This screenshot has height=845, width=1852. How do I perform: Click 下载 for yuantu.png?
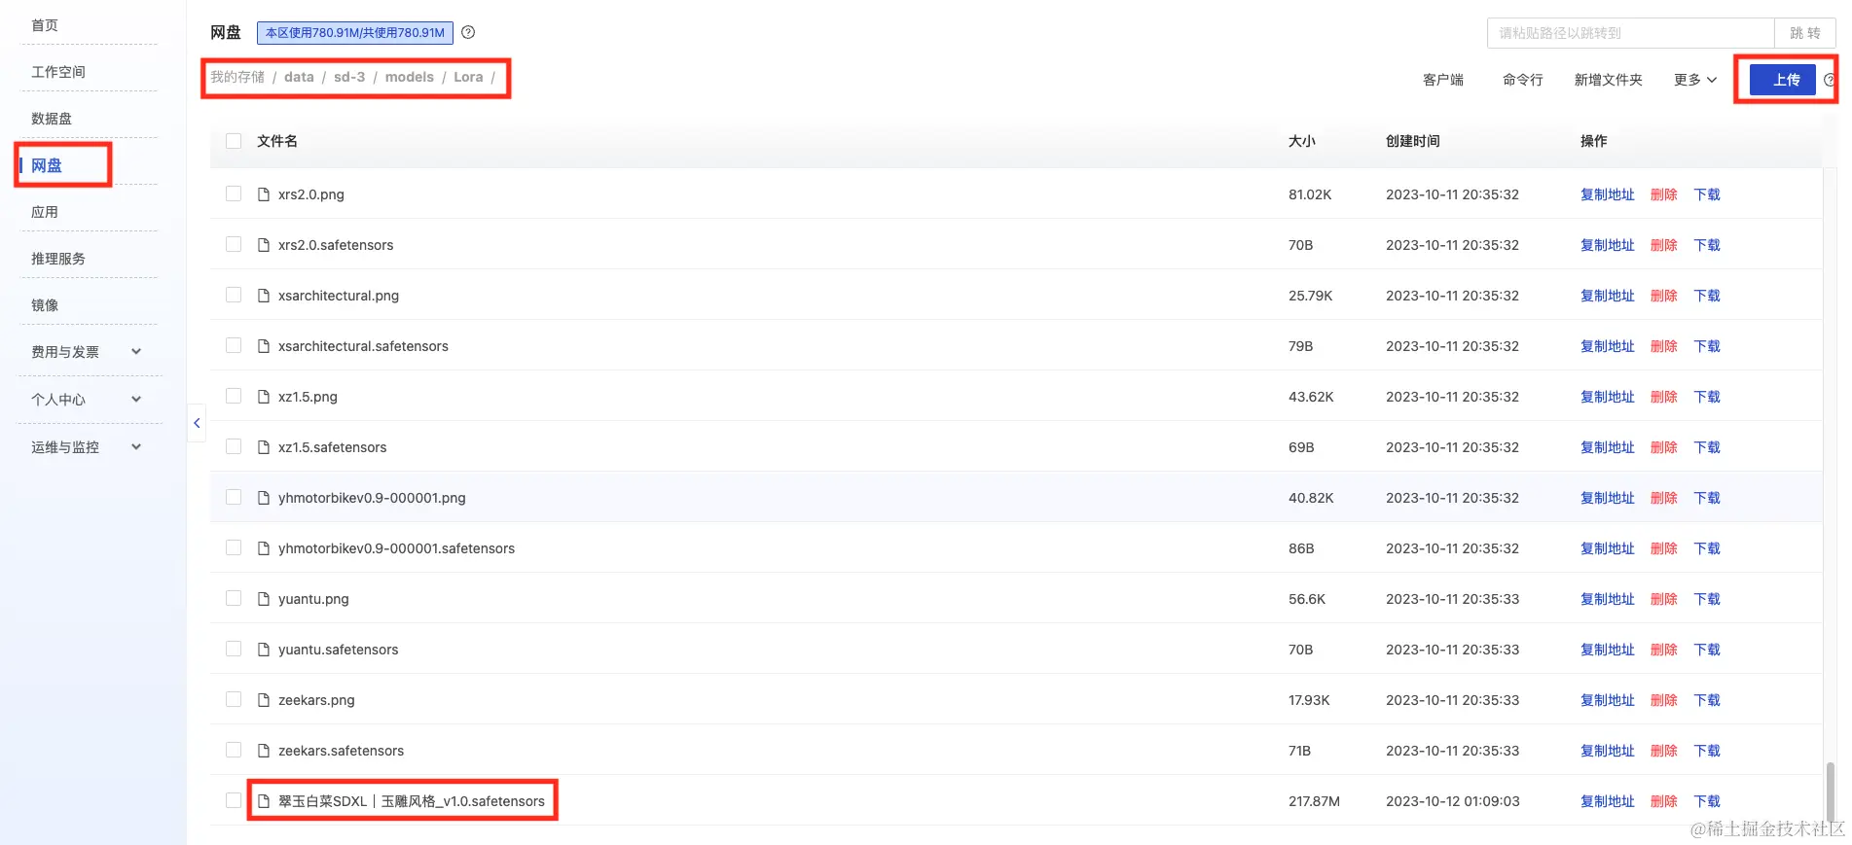pyautogui.click(x=1707, y=599)
